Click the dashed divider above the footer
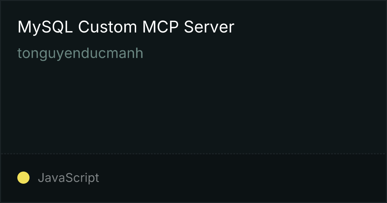Screen dimensions: 387x203 [x=193, y=154]
